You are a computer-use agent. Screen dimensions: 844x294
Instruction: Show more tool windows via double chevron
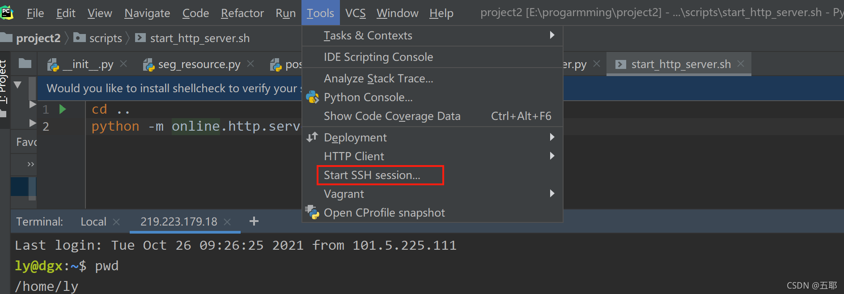[31, 164]
